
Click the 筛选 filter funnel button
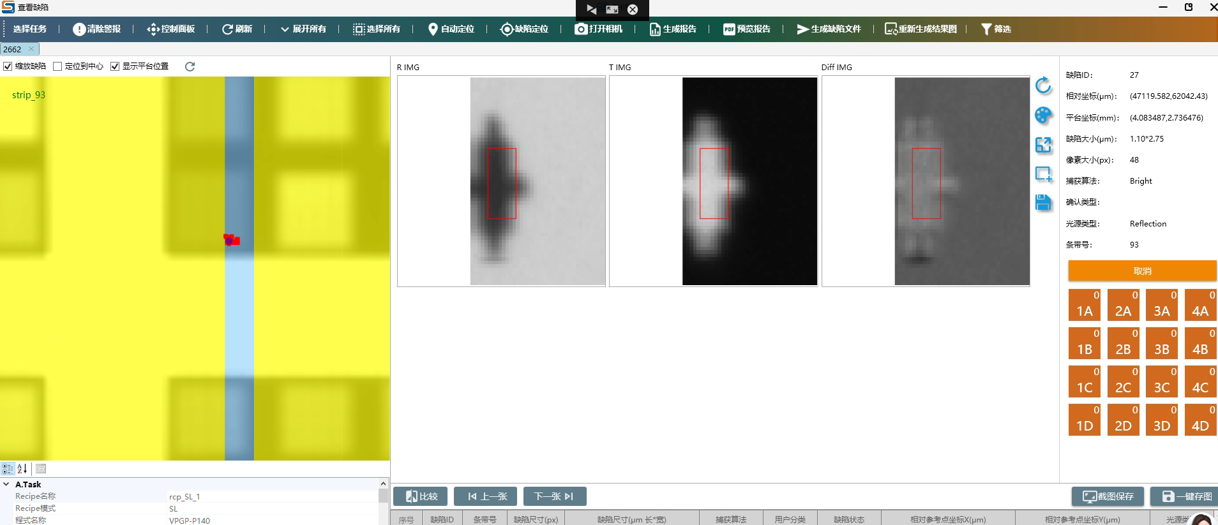click(x=995, y=29)
